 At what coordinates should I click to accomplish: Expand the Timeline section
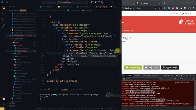point(12,106)
